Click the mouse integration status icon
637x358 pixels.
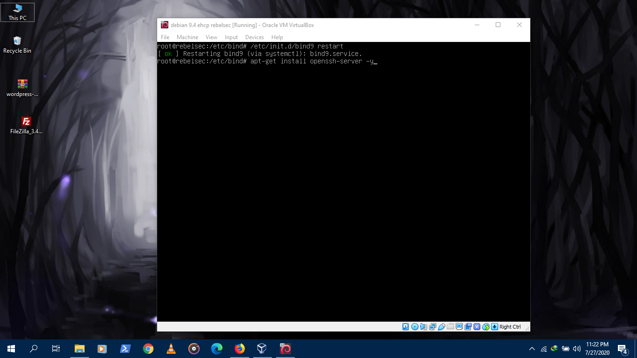coord(485,326)
